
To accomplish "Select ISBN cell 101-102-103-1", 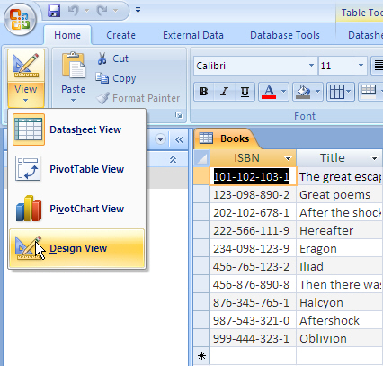I will [x=254, y=177].
